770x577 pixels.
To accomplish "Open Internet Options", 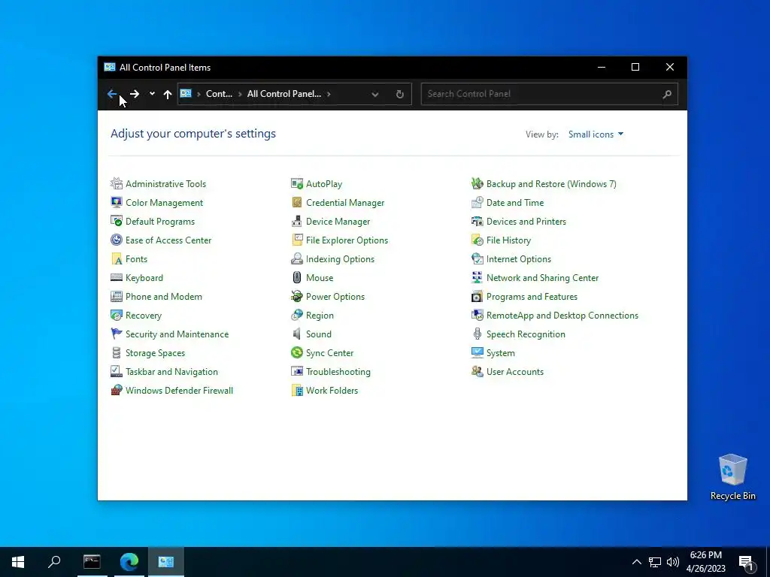I will [519, 259].
